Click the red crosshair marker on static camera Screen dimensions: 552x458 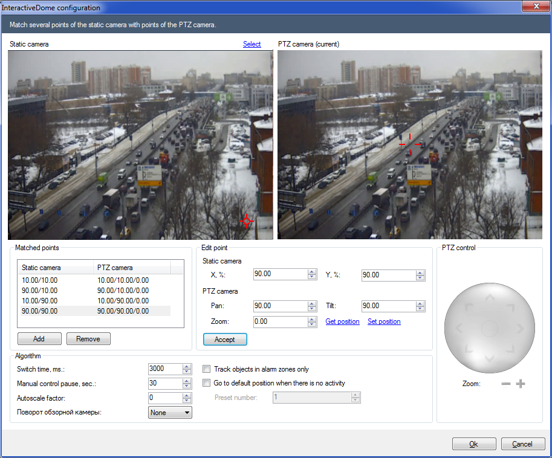click(246, 221)
